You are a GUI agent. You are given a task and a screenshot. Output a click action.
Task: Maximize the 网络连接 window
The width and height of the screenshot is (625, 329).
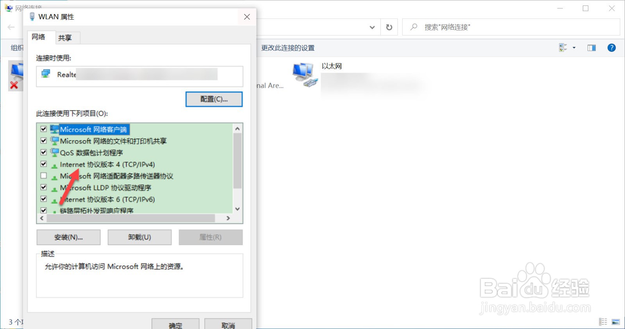pos(586,8)
